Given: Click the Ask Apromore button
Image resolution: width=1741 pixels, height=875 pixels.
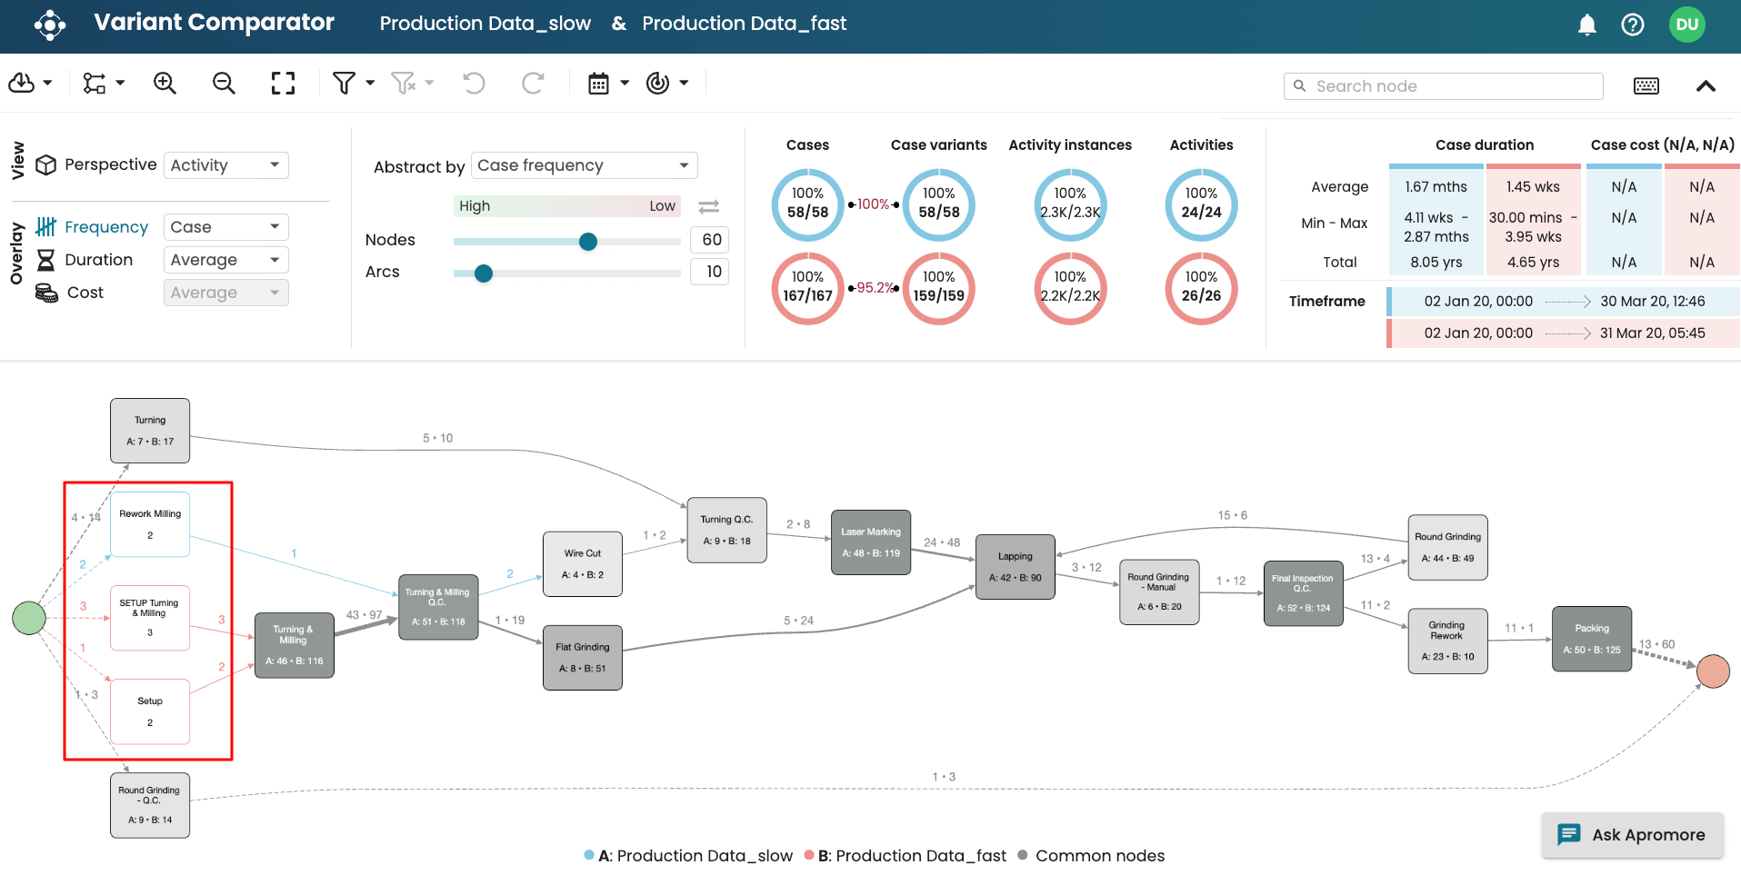Looking at the screenshot, I should (x=1632, y=835).
